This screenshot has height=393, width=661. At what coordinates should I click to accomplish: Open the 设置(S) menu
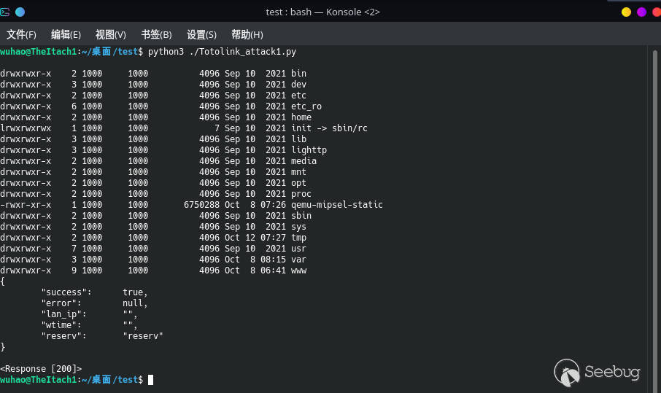coord(201,34)
